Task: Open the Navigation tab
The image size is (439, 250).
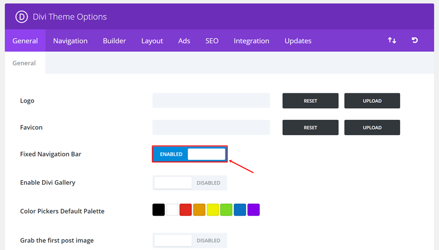Action: click(70, 41)
